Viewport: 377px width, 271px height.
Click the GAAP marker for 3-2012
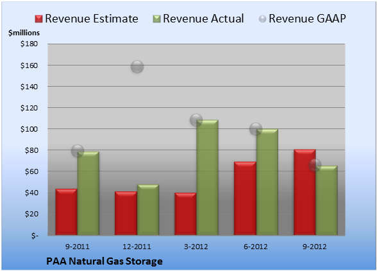(196, 119)
